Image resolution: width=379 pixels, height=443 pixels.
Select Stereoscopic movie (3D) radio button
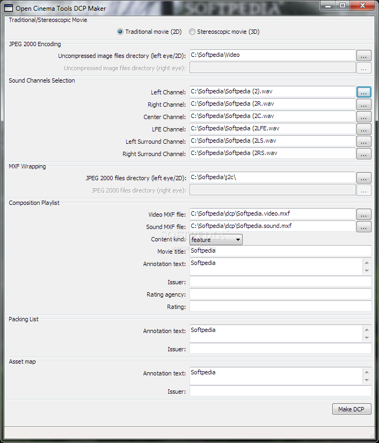click(x=224, y=32)
